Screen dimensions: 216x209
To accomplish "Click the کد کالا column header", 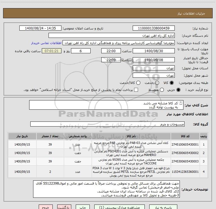I will (x=185, y=136).
